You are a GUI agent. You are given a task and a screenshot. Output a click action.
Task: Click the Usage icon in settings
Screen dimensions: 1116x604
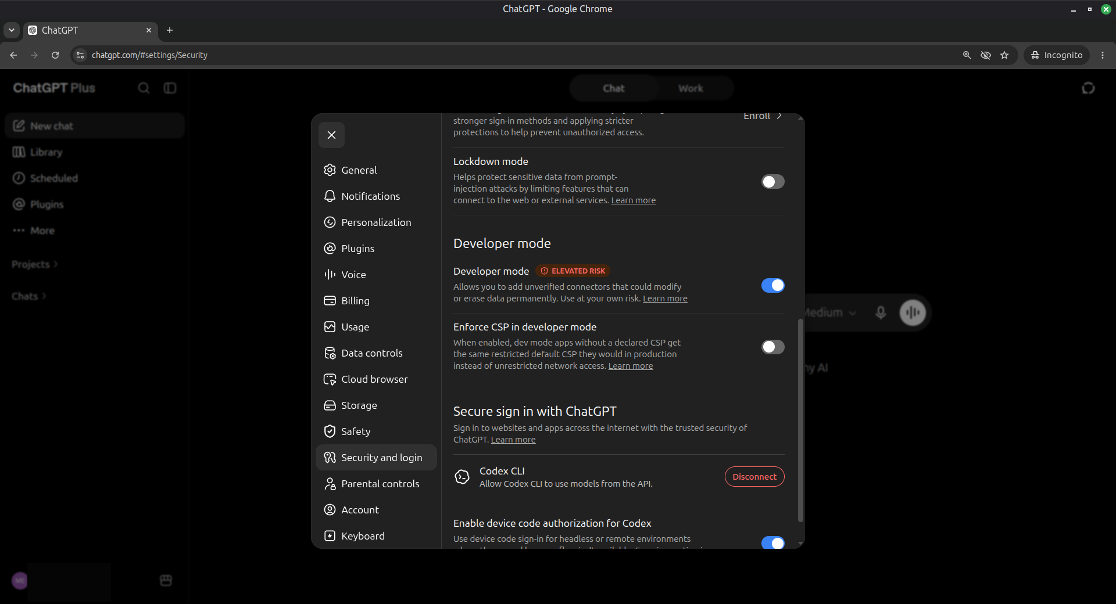click(330, 327)
